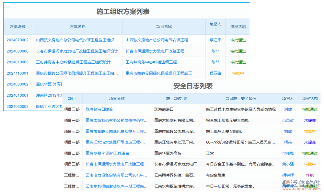Click the 未提交 status in 重庆太极制药 row
The image size is (324, 194).
pos(309,120)
